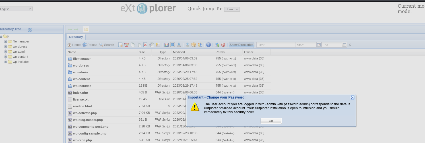Click the Rename icon in toolbar

(x=152, y=45)
